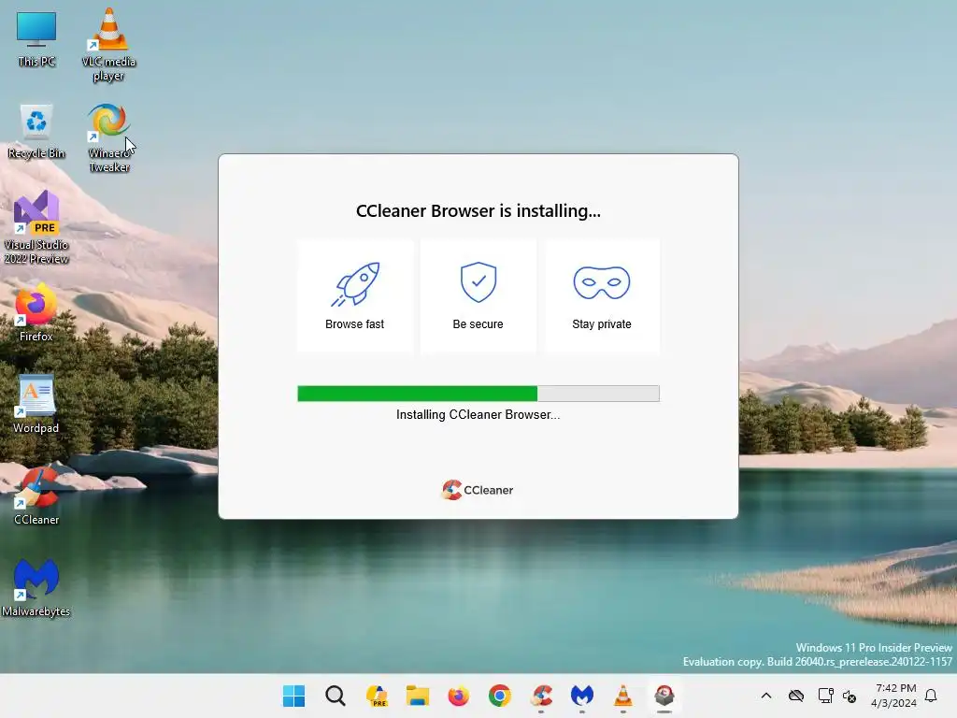
Task: Open the muted volume tray icon
Action: [850, 696]
